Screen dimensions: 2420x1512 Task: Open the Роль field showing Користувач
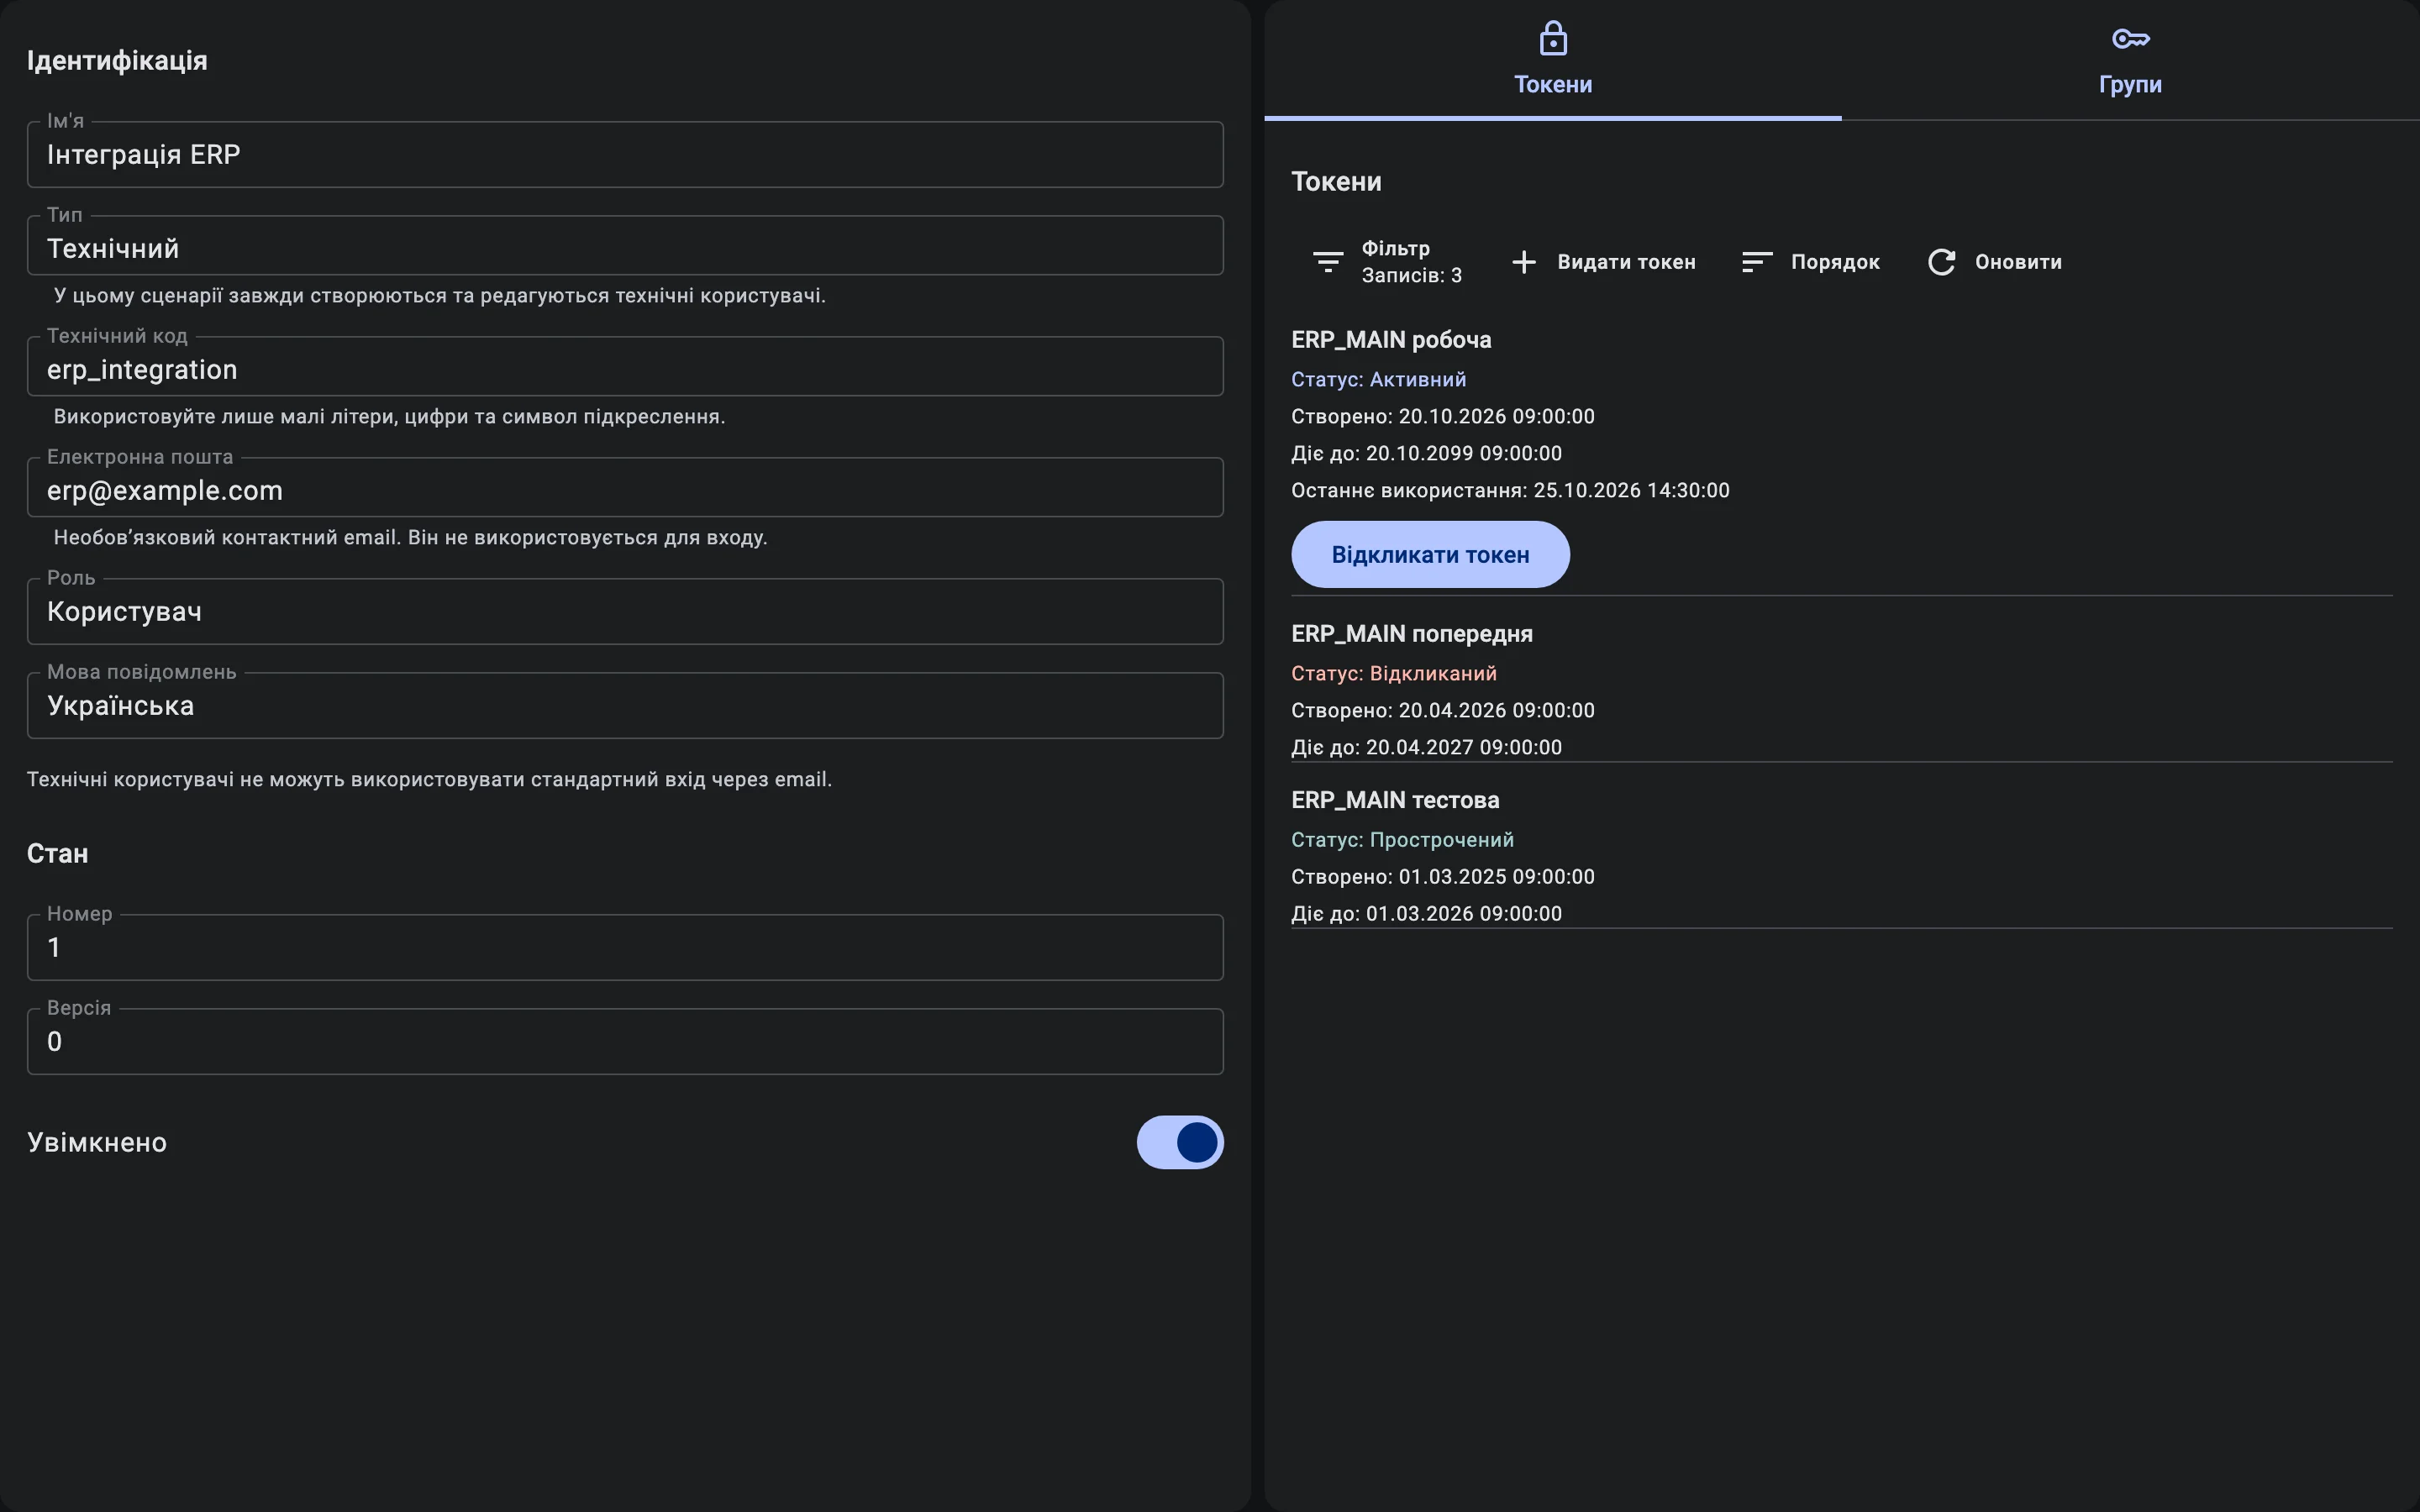pyautogui.click(x=625, y=611)
